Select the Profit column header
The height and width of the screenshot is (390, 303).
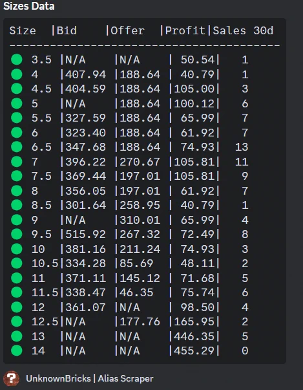(x=185, y=31)
